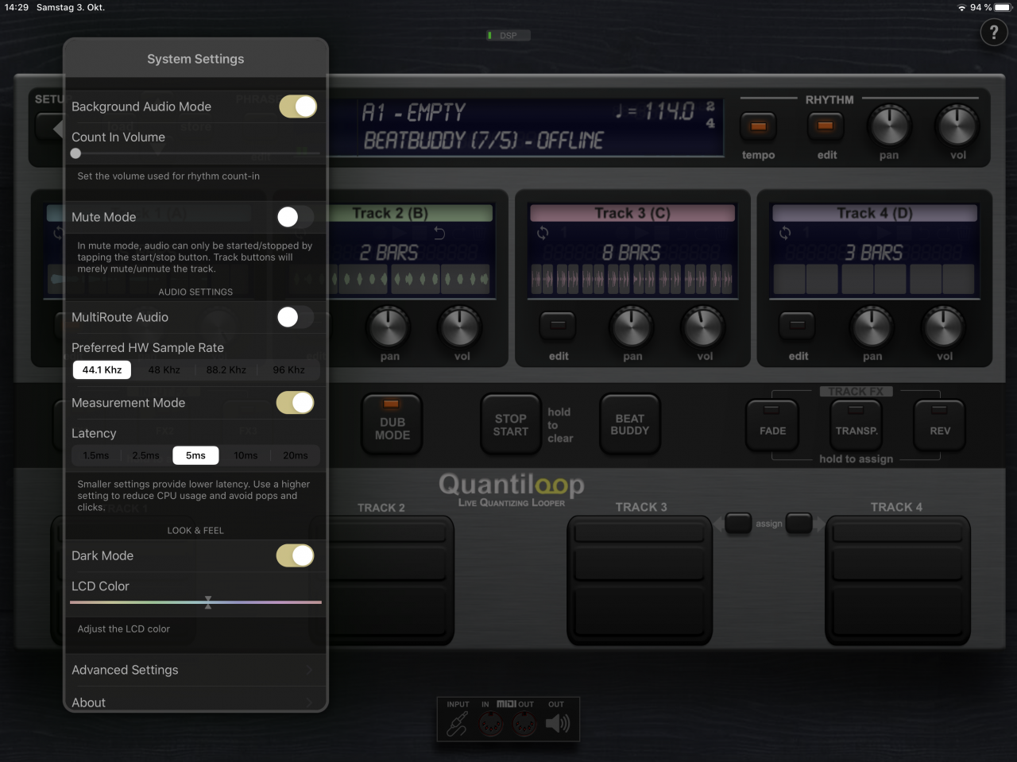The image size is (1017, 762).
Task: Select 96 Khz sample rate
Action: (289, 369)
